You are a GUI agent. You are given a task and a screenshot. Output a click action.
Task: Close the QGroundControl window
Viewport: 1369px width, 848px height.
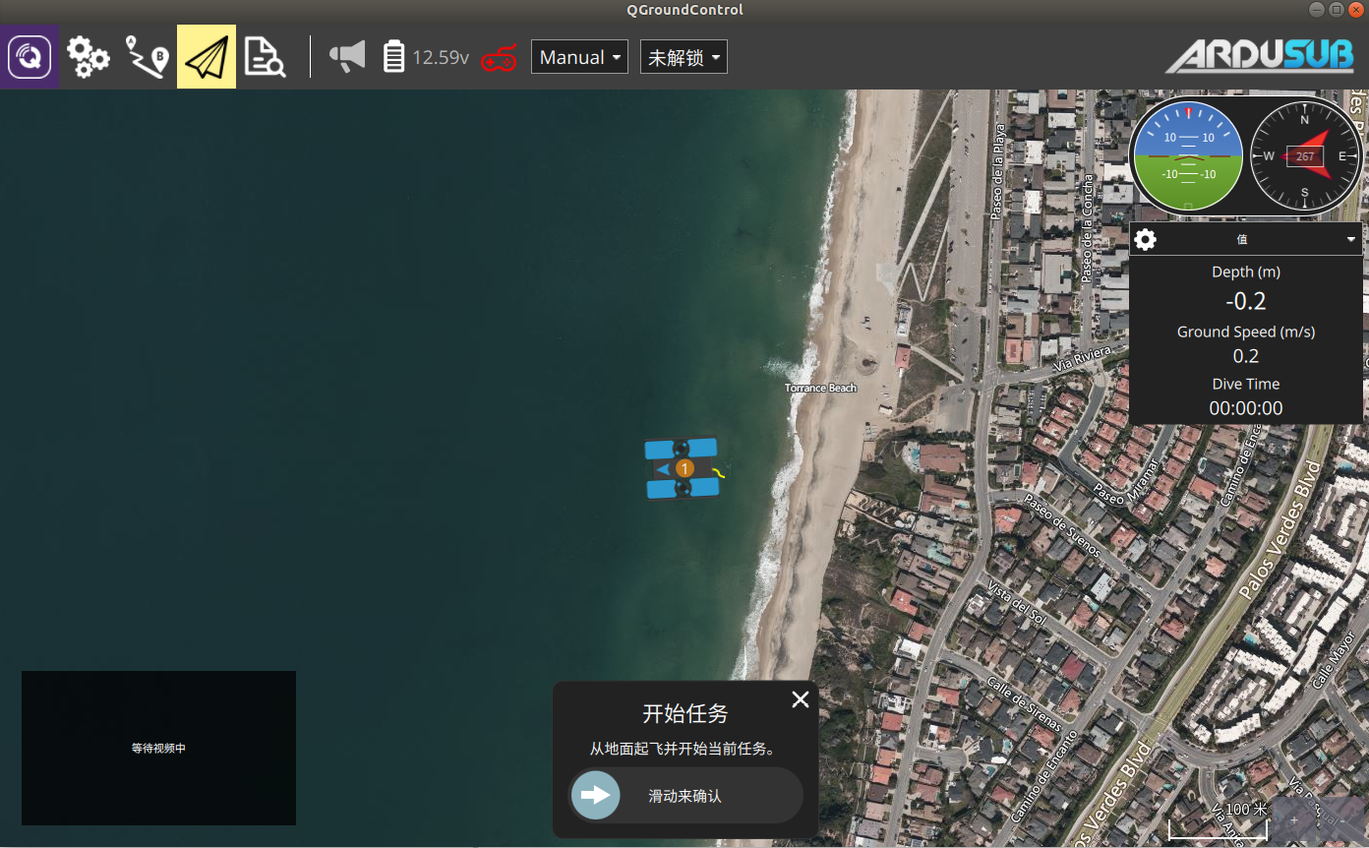tap(1355, 10)
